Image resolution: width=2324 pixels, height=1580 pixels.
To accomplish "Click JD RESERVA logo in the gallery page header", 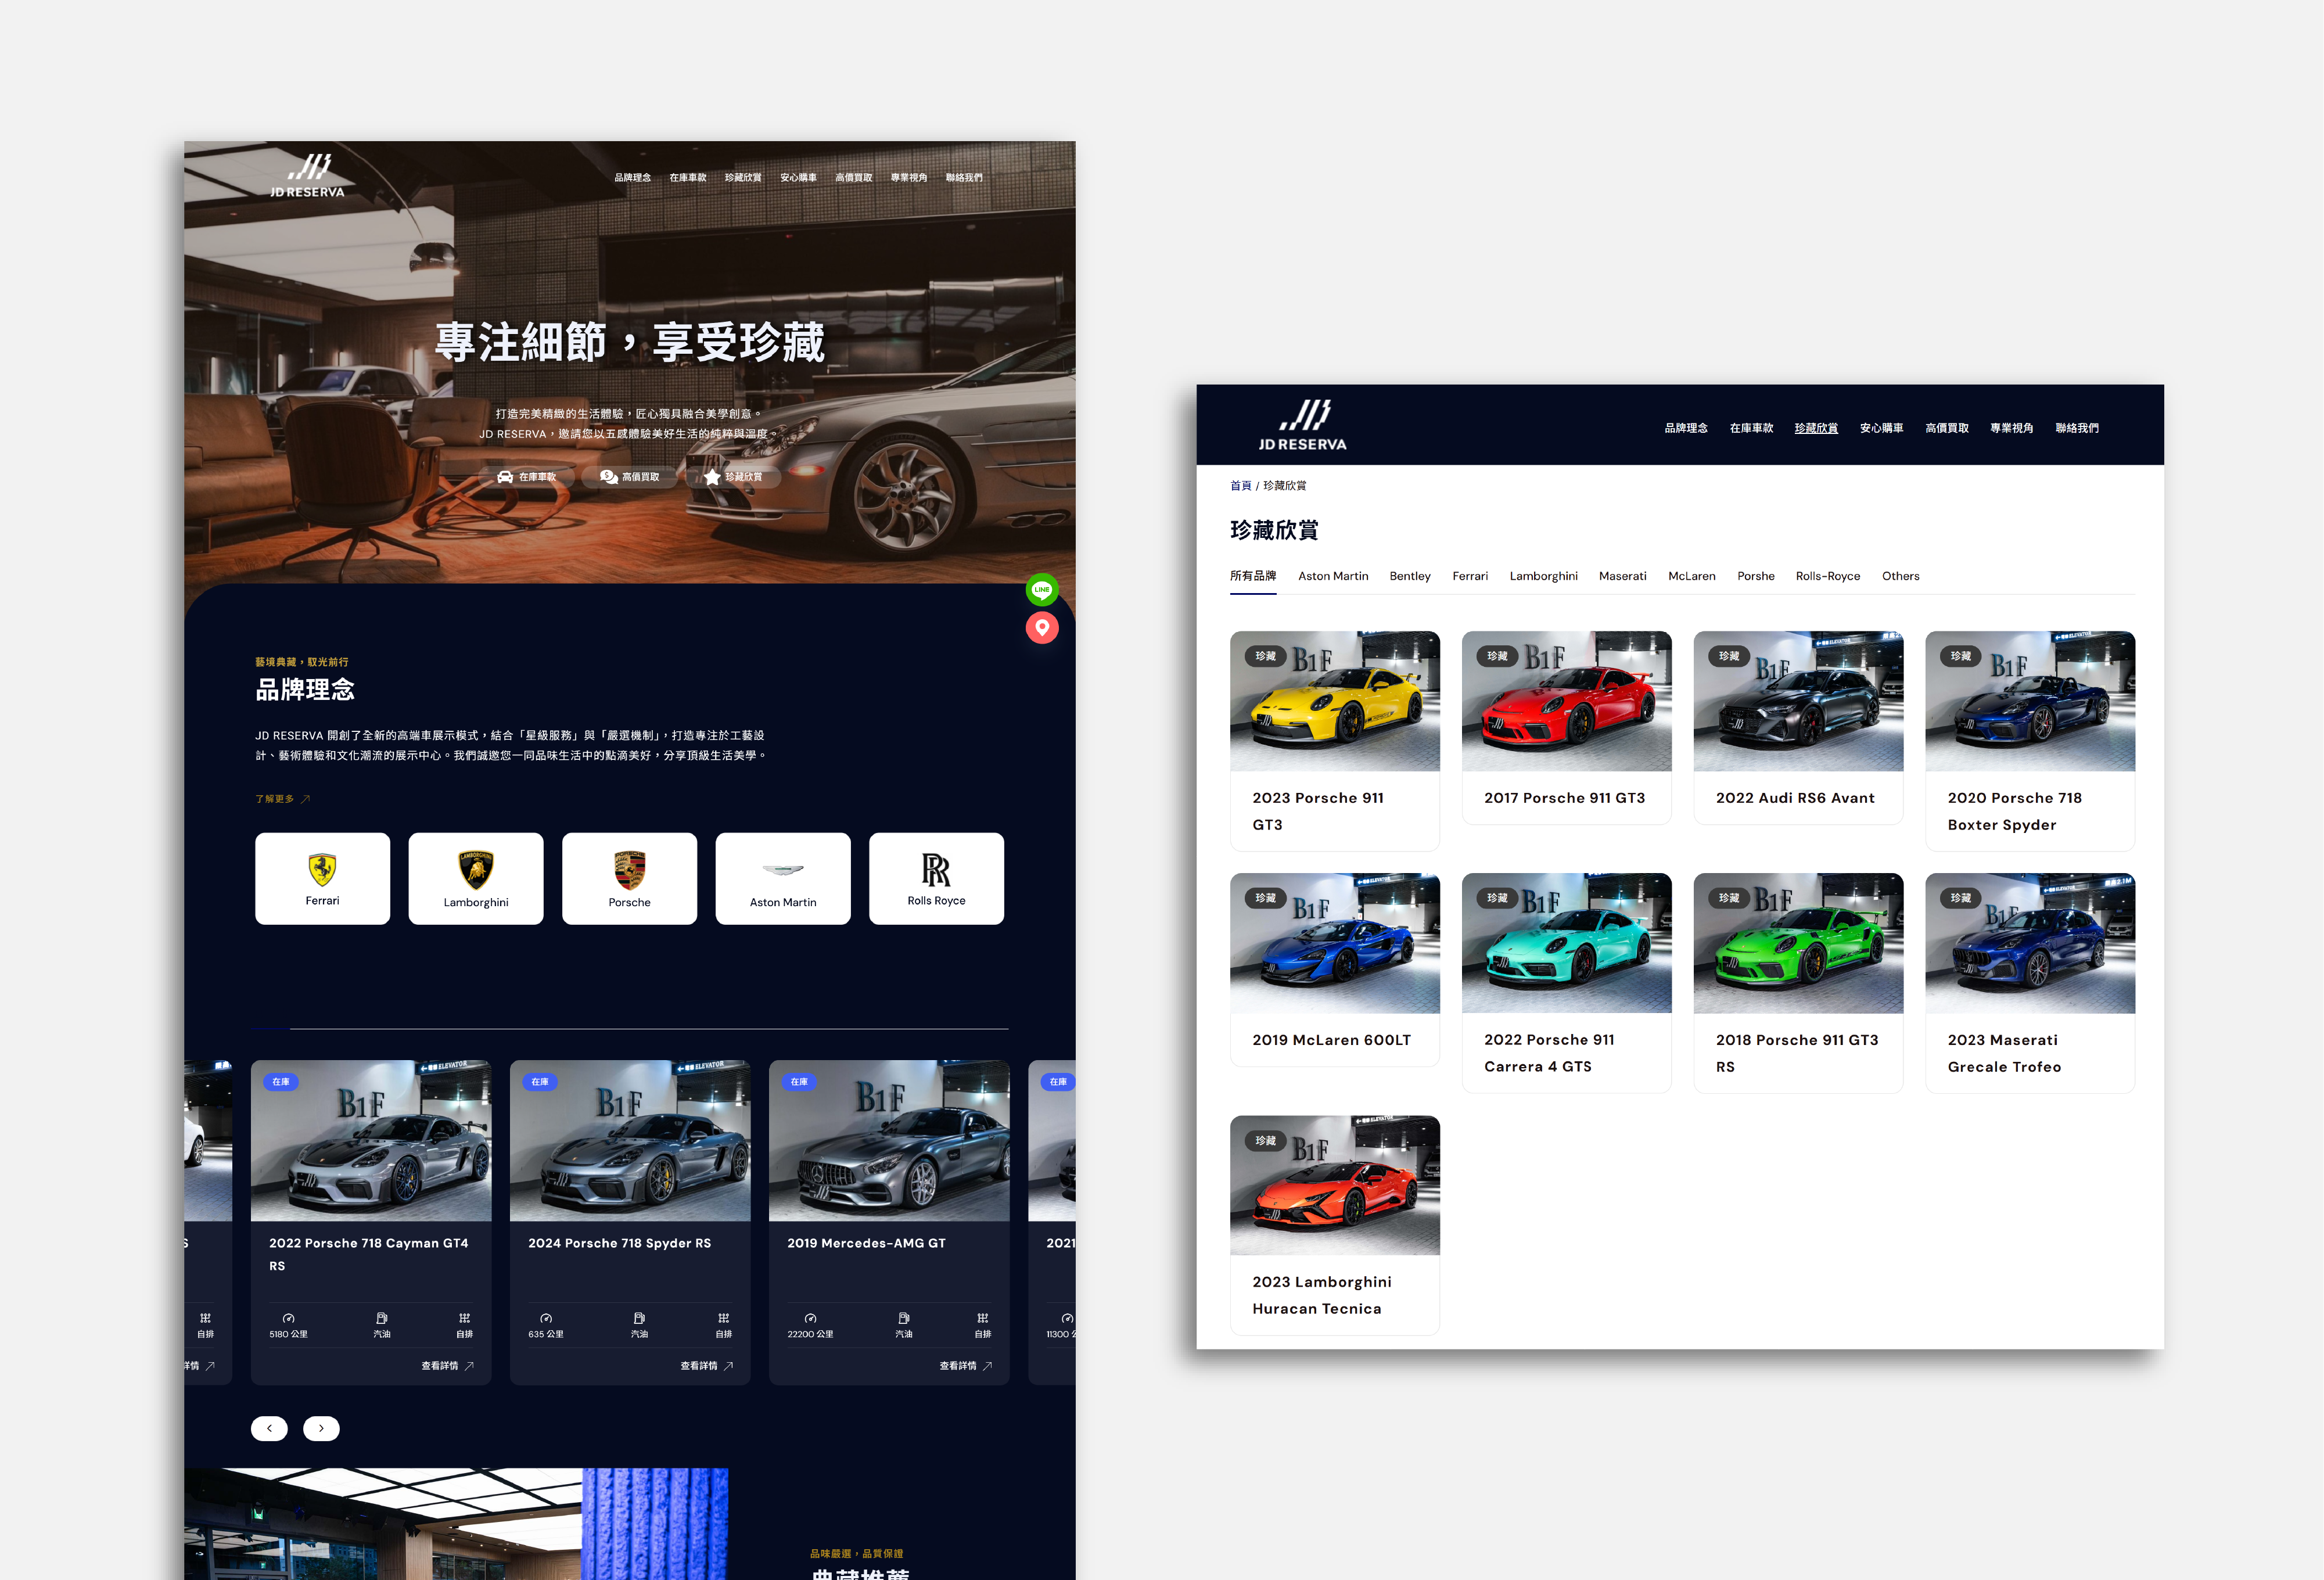I will (1302, 426).
